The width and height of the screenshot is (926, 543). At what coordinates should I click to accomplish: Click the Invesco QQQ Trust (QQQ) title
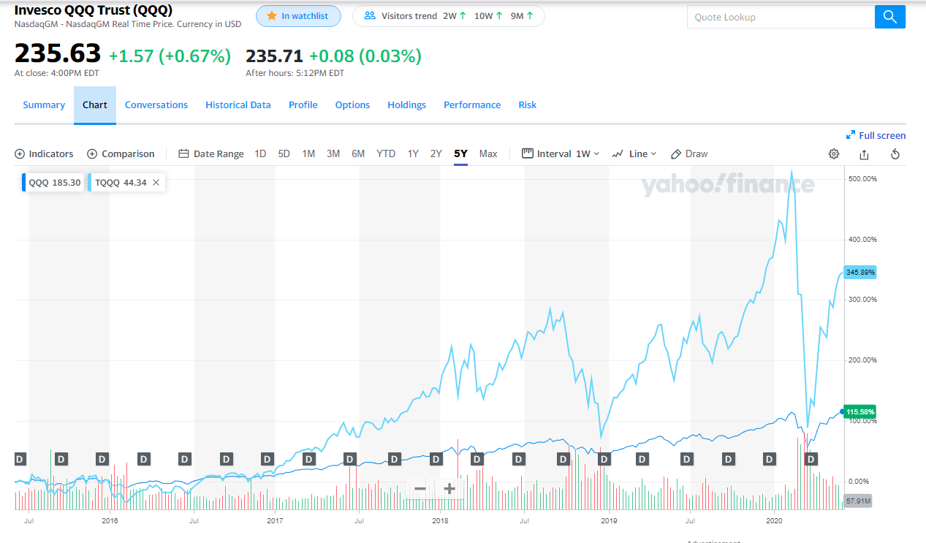94,10
